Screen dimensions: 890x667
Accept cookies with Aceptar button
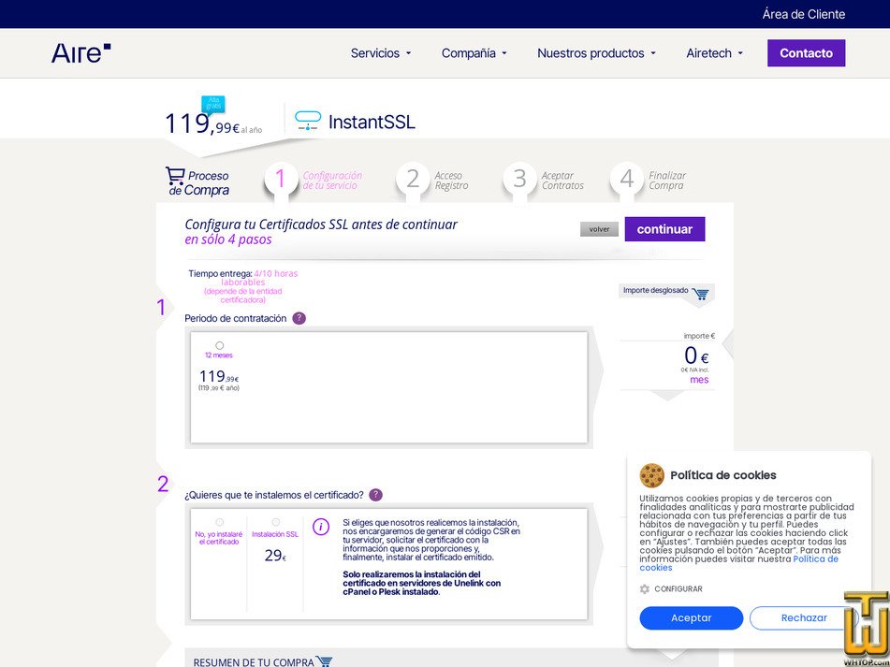[691, 618]
